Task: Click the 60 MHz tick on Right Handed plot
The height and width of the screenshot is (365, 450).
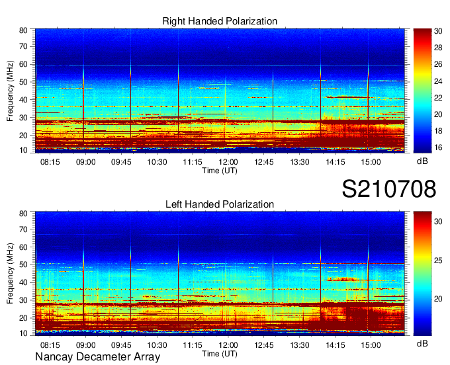Action: pyautogui.click(x=23, y=64)
